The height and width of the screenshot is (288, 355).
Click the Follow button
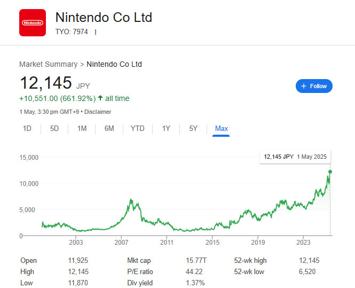coord(314,86)
